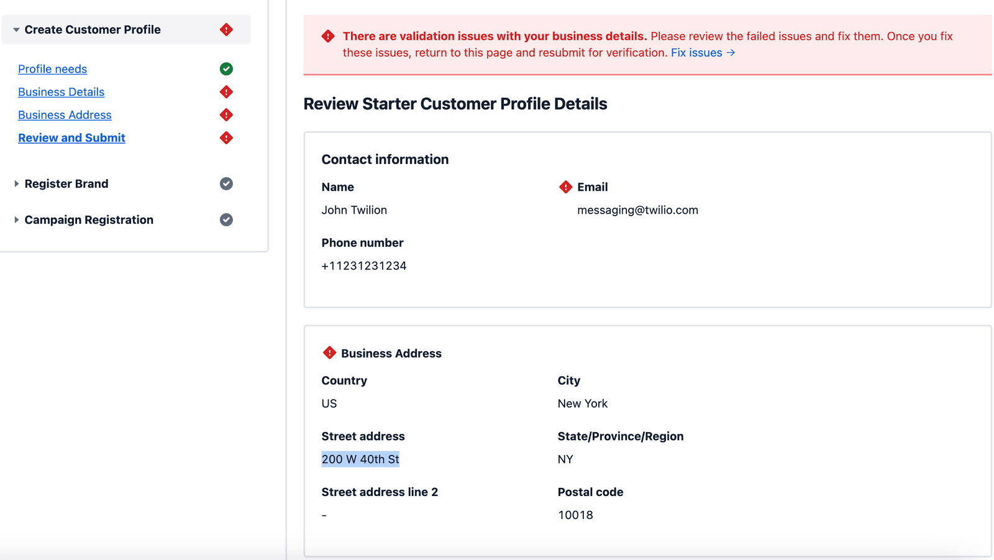Click the arrow icon after Fix issues

(731, 52)
